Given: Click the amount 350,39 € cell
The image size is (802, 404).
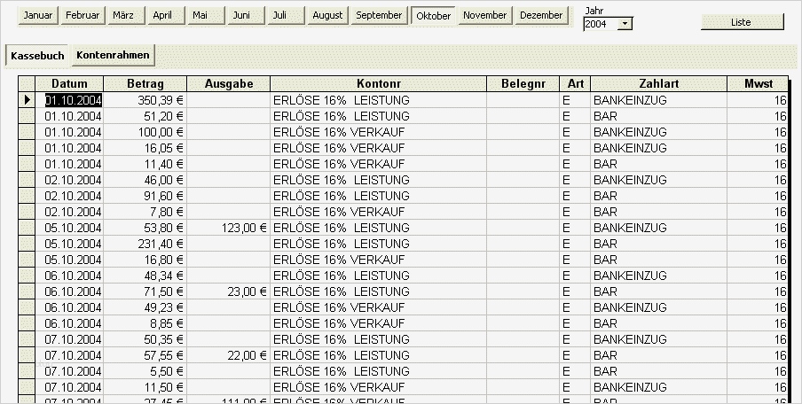Looking at the screenshot, I should tap(145, 100).
